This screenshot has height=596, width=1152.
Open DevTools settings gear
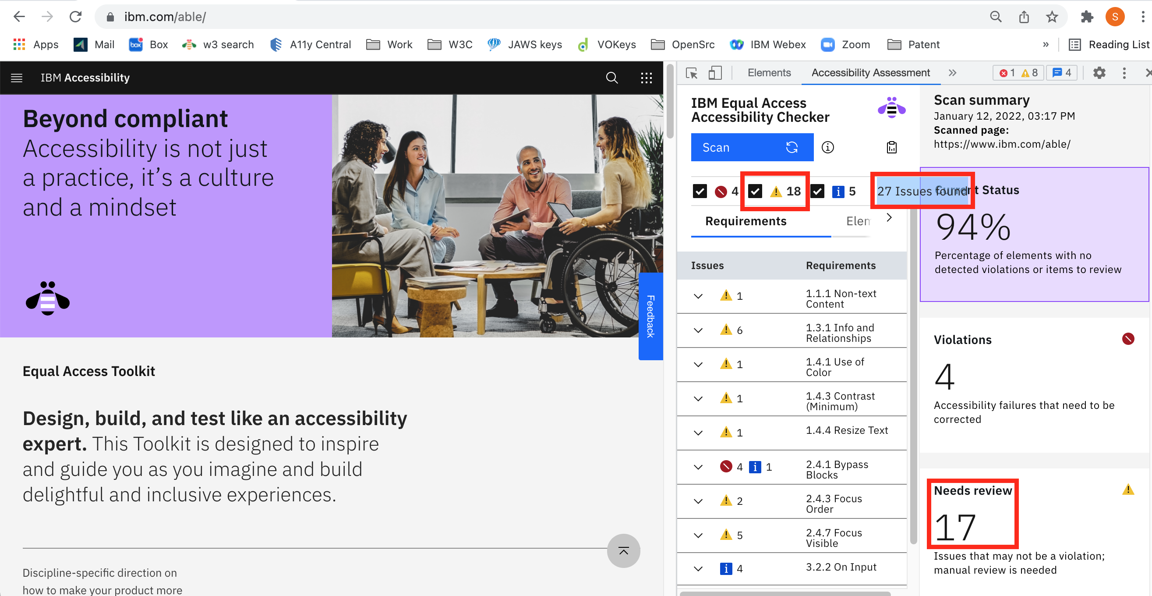[1099, 73]
